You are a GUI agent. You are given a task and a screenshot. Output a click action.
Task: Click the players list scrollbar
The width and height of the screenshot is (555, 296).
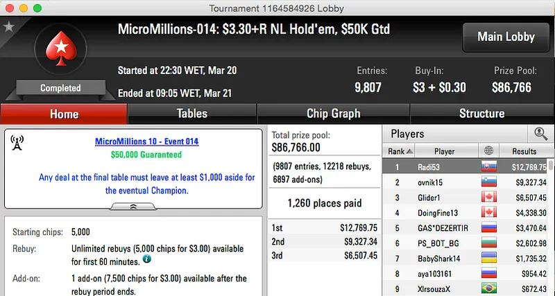pos(551,208)
